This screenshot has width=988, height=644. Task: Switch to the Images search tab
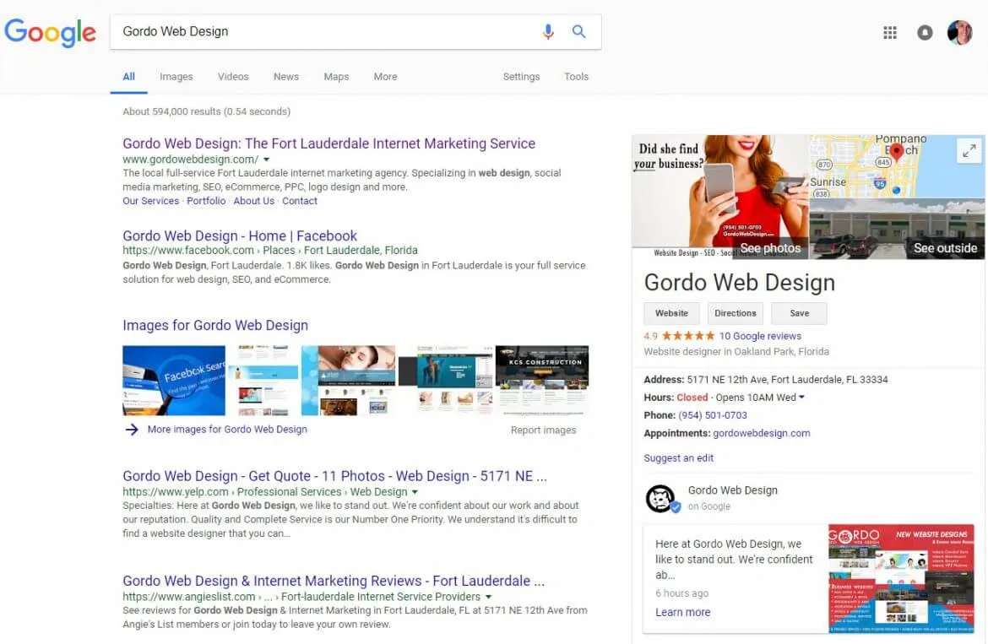[x=176, y=76]
